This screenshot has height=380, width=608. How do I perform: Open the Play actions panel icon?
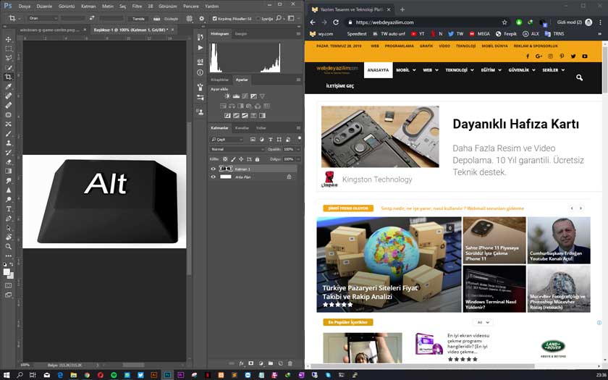[200, 48]
